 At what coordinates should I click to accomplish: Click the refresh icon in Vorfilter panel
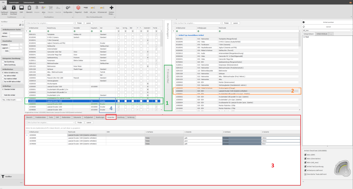point(20,25)
